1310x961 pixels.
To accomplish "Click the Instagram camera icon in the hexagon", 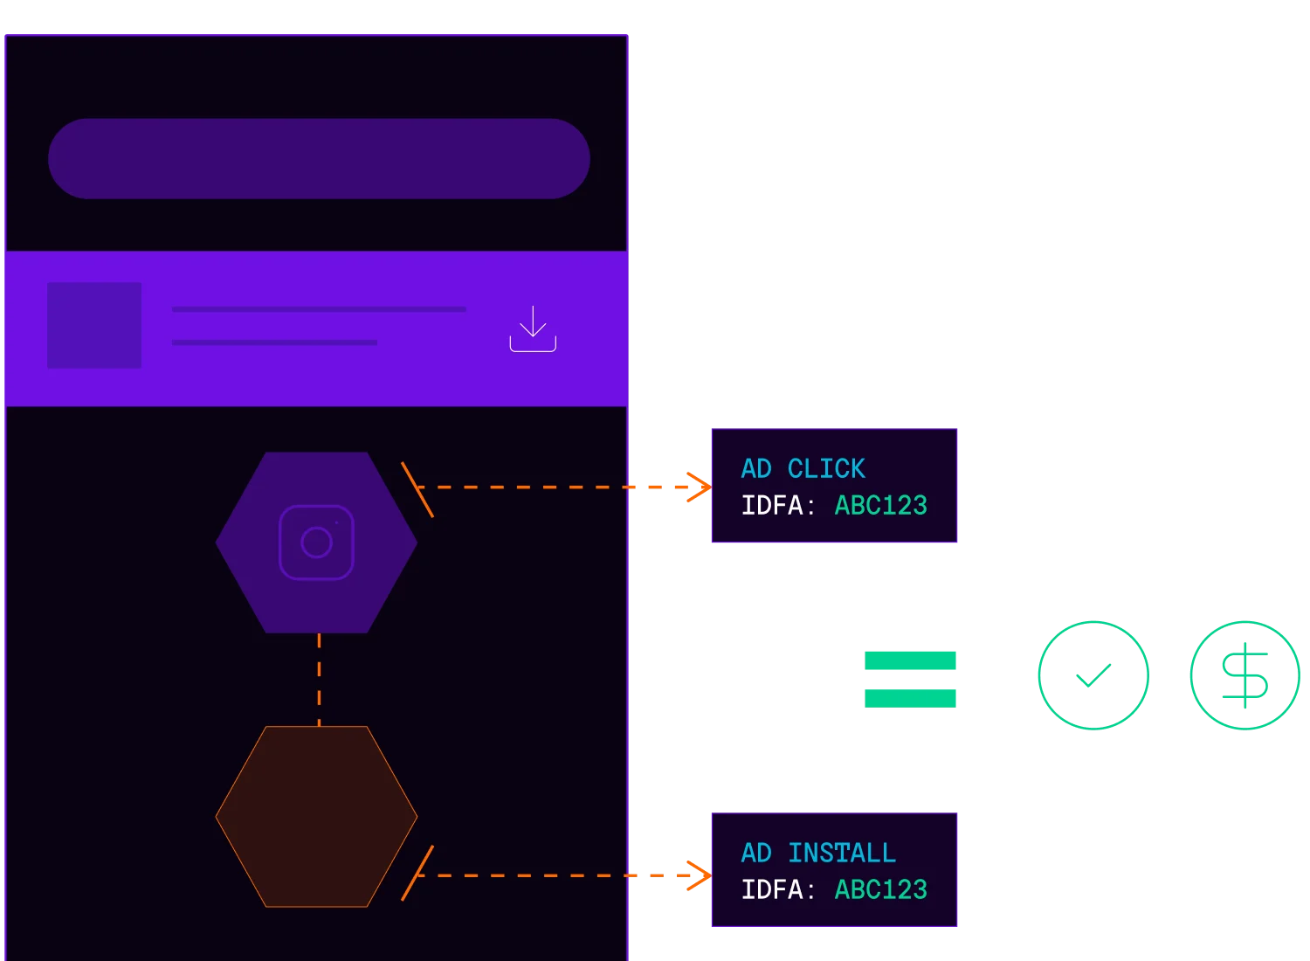I will coord(316,543).
